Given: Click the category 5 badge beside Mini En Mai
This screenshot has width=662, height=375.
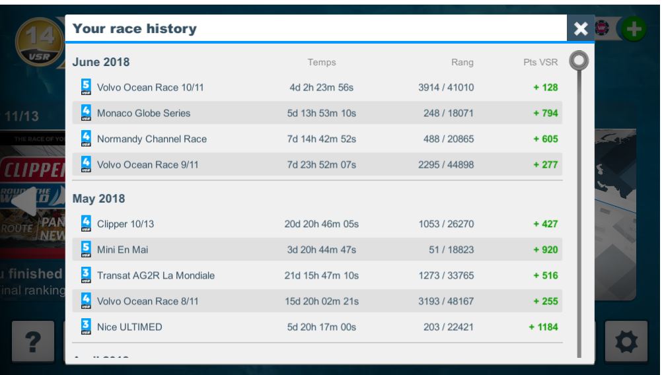Looking at the screenshot, I should pyautogui.click(x=86, y=250).
